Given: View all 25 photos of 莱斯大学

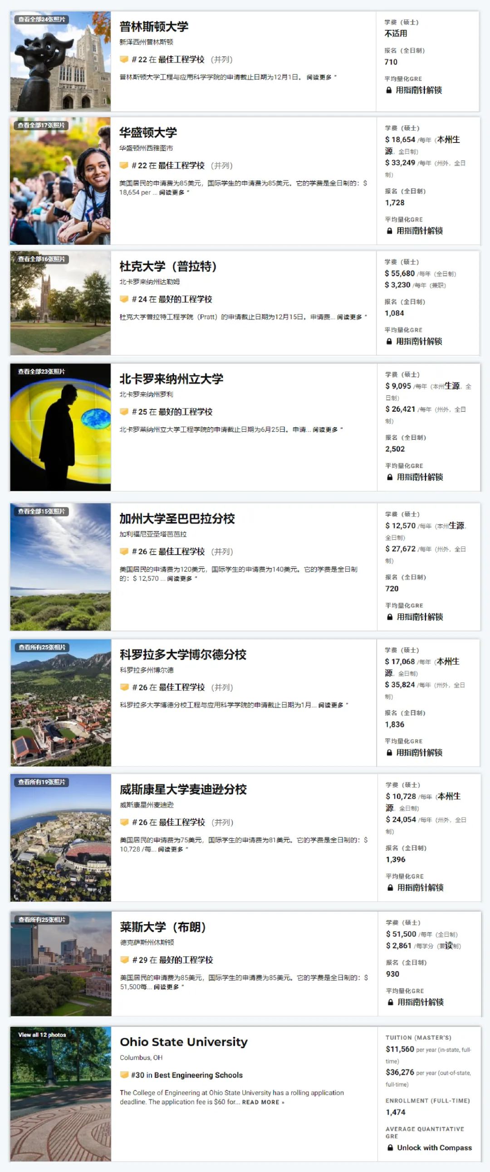Looking at the screenshot, I should pos(42,920).
